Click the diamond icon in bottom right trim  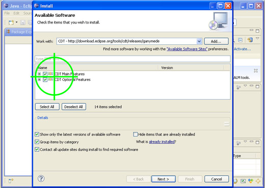click(258, 181)
